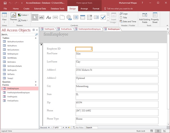Choose the Label (Aa) control
Viewport: 170px width, 133px height.
pos(49,18)
